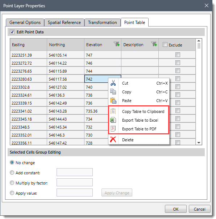
Task: Choose Paste from the context menu
Action: pyautogui.click(x=139, y=101)
